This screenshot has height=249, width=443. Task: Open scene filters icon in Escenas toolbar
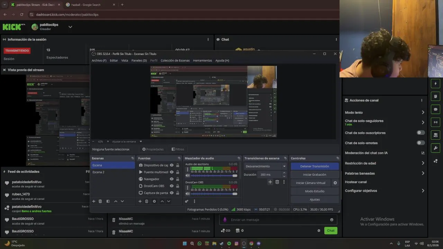[108, 201]
